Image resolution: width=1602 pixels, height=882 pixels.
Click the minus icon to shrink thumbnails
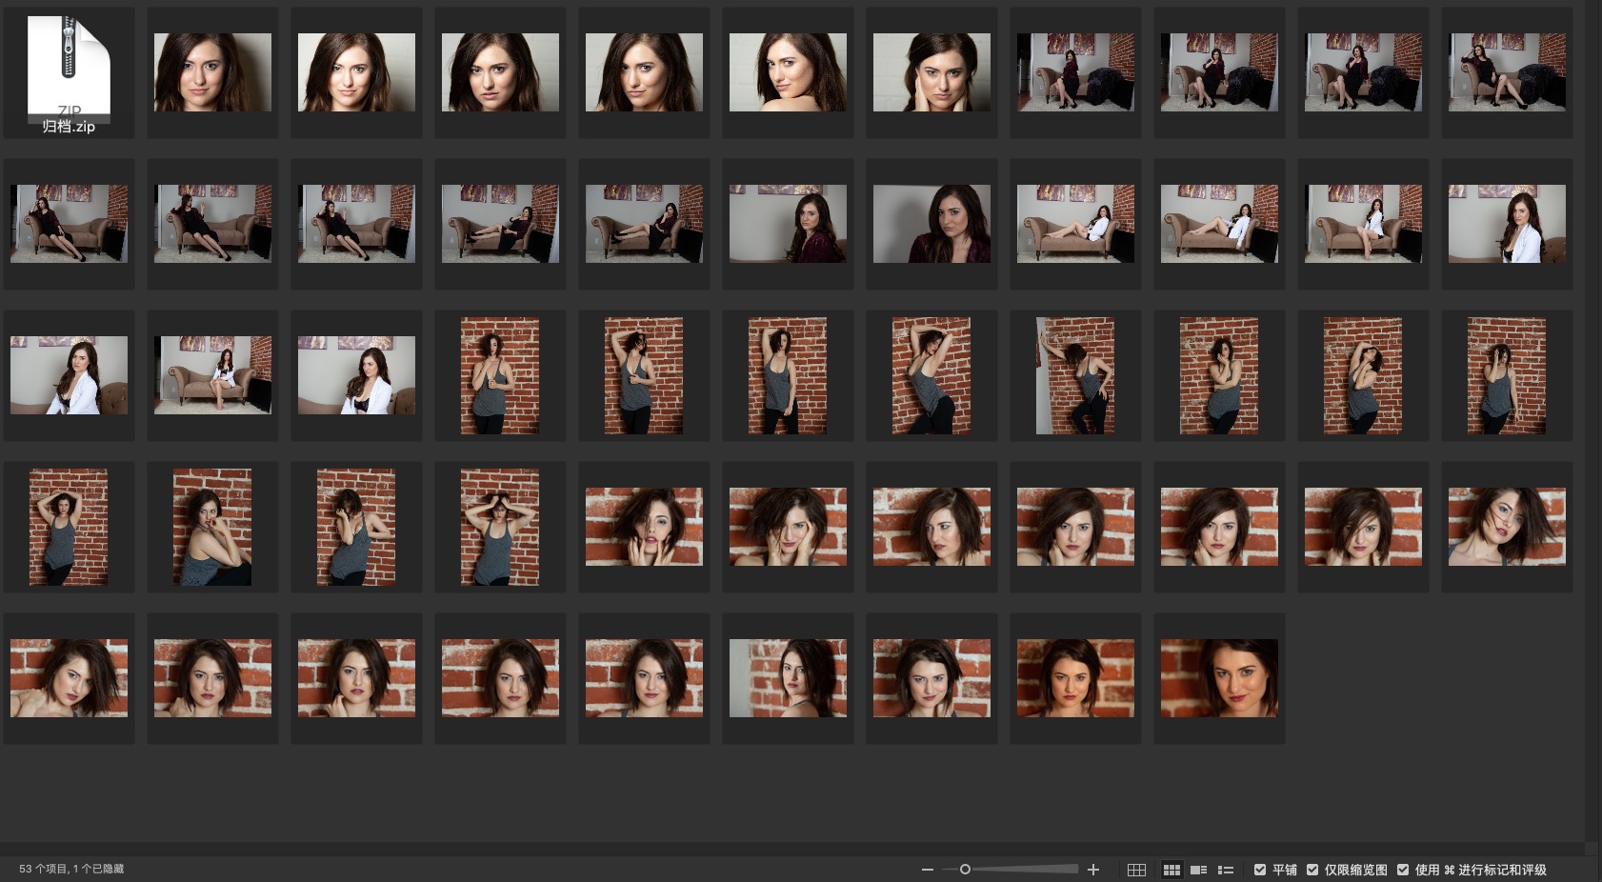coord(927,870)
